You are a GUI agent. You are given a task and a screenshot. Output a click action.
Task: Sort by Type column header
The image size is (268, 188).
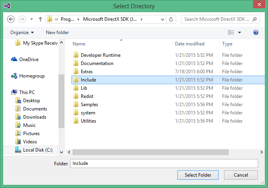click(227, 44)
